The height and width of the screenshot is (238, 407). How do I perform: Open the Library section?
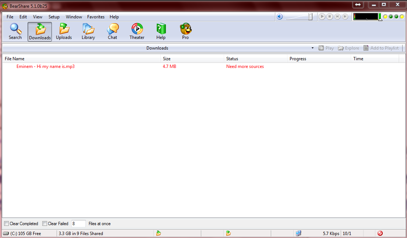pyautogui.click(x=88, y=31)
